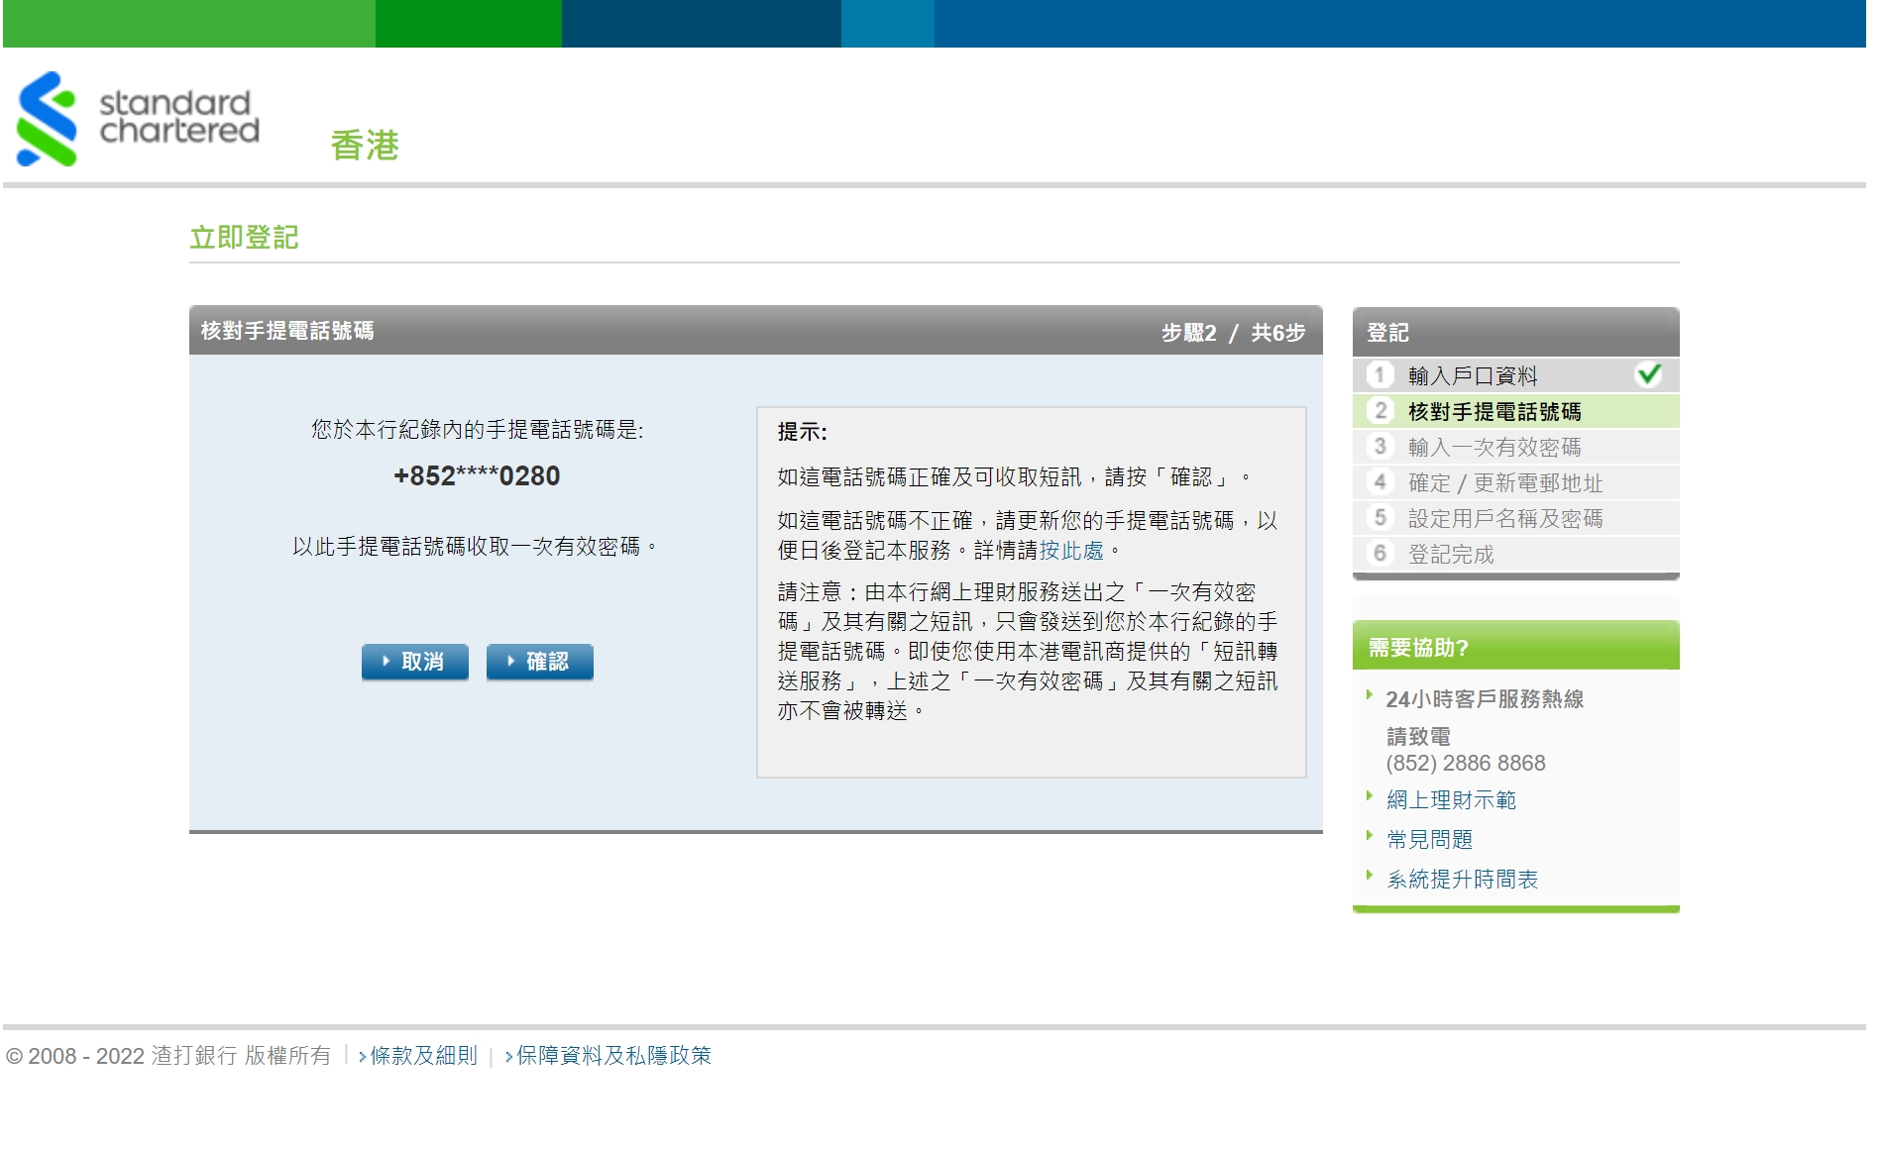The height and width of the screenshot is (1149, 1878).
Task: Open the 系統提升時間表 link
Action: (1462, 880)
